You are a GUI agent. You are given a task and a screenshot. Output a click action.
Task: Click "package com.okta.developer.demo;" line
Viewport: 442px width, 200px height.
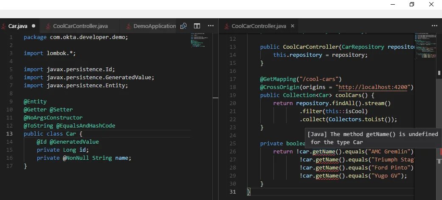click(76, 37)
